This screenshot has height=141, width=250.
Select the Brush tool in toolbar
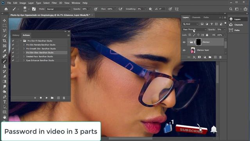click(4, 61)
